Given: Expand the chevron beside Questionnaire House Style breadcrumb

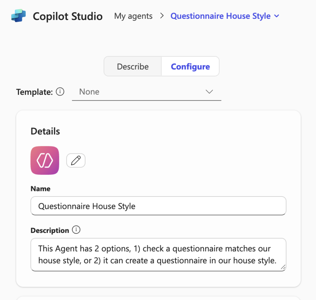Looking at the screenshot, I should coord(277,16).
